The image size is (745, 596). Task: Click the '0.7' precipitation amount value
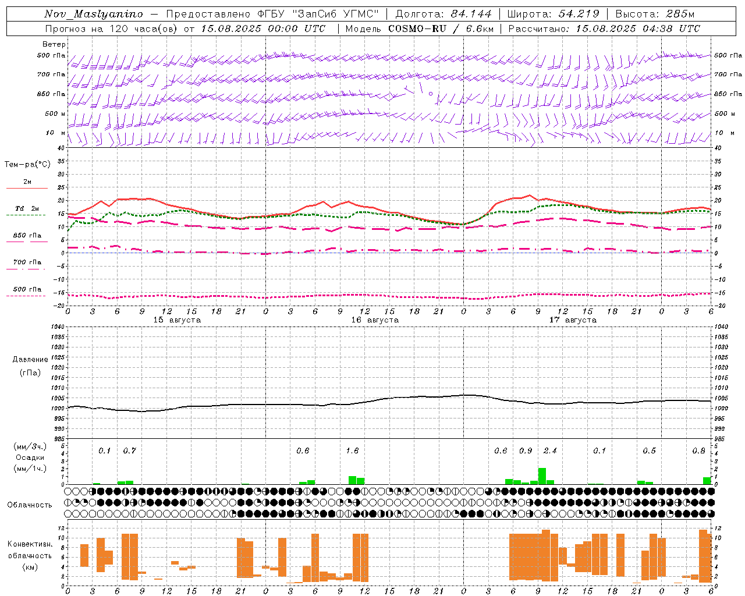click(x=129, y=450)
